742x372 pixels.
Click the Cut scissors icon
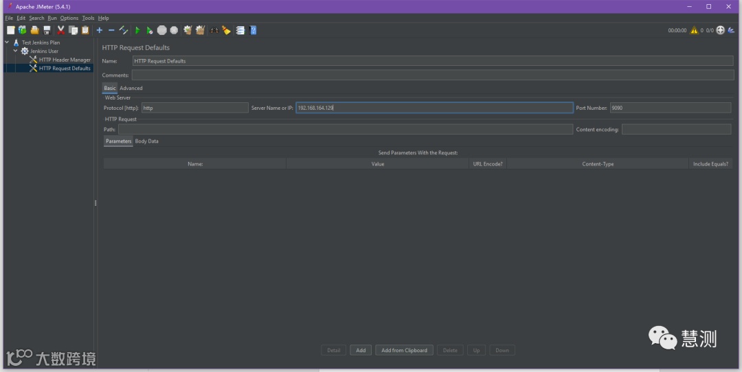(61, 30)
